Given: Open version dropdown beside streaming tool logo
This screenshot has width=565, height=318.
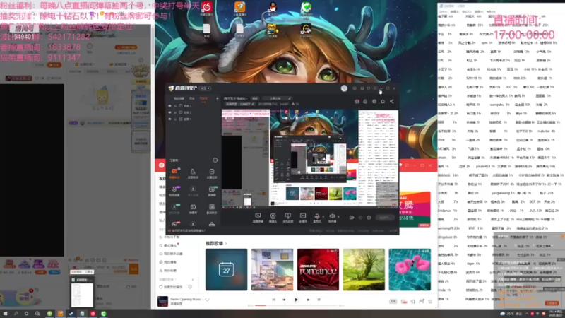Looking at the screenshot, I should tap(206, 88).
